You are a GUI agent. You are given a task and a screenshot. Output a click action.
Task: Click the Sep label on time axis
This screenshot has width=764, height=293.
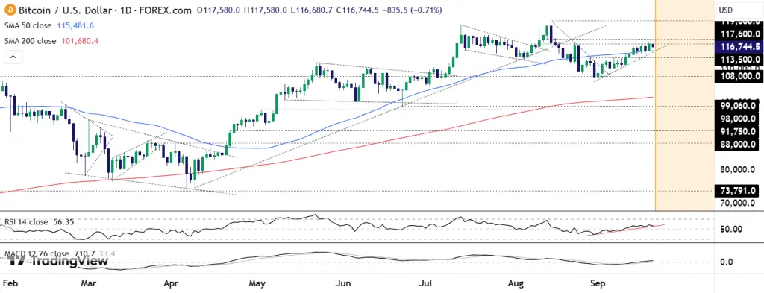point(598,283)
